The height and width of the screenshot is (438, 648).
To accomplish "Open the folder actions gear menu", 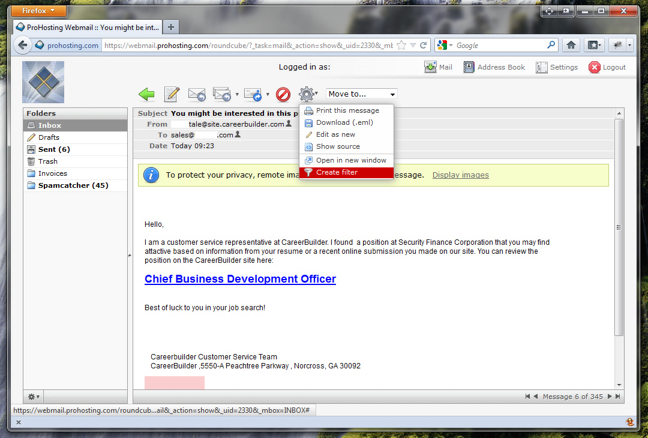I will [x=34, y=397].
